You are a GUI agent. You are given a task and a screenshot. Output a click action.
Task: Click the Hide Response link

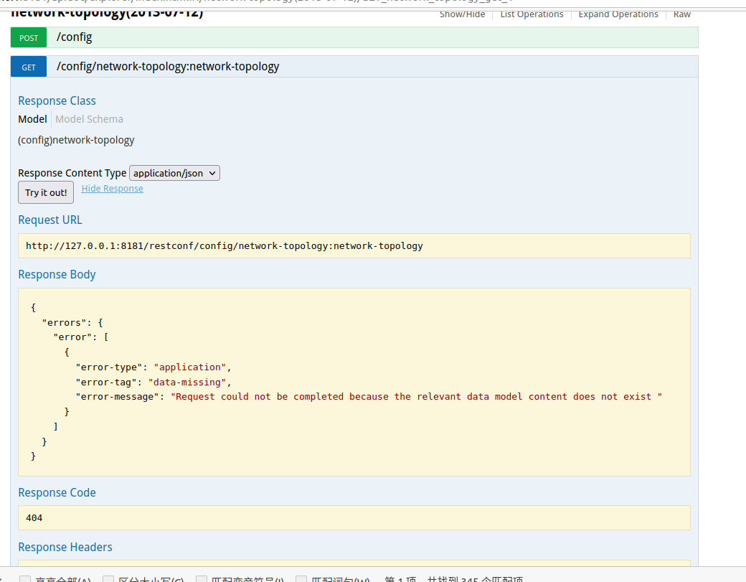tap(112, 189)
